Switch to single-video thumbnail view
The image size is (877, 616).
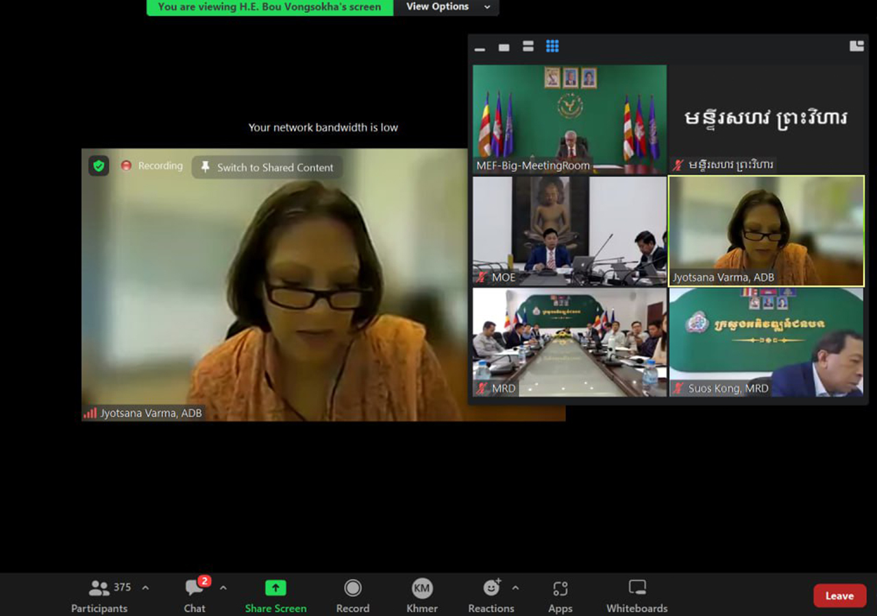point(504,47)
